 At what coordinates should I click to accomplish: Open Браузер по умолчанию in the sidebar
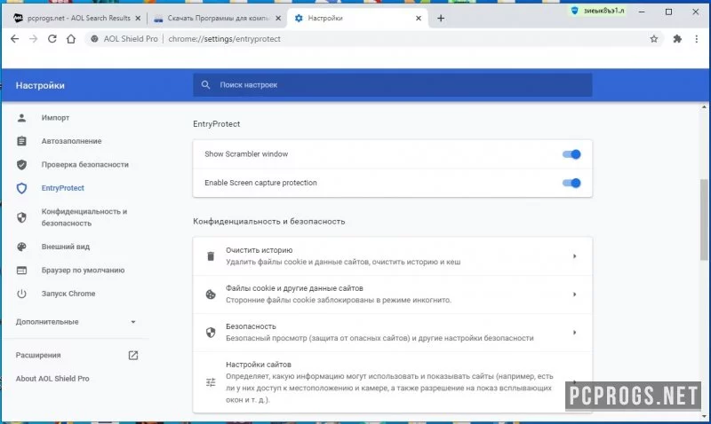click(83, 271)
